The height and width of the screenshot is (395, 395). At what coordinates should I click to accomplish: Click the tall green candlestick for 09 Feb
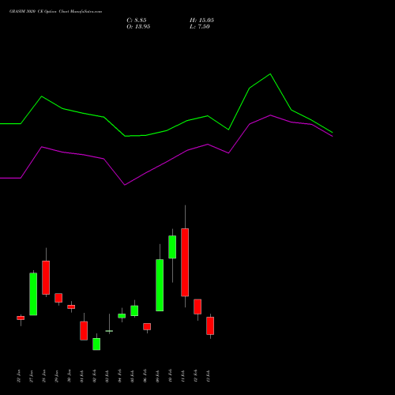(160, 285)
